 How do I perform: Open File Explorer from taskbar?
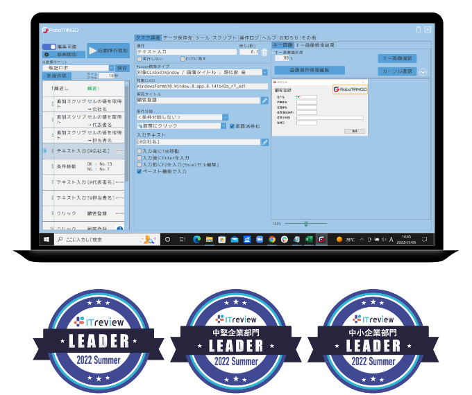click(x=209, y=239)
